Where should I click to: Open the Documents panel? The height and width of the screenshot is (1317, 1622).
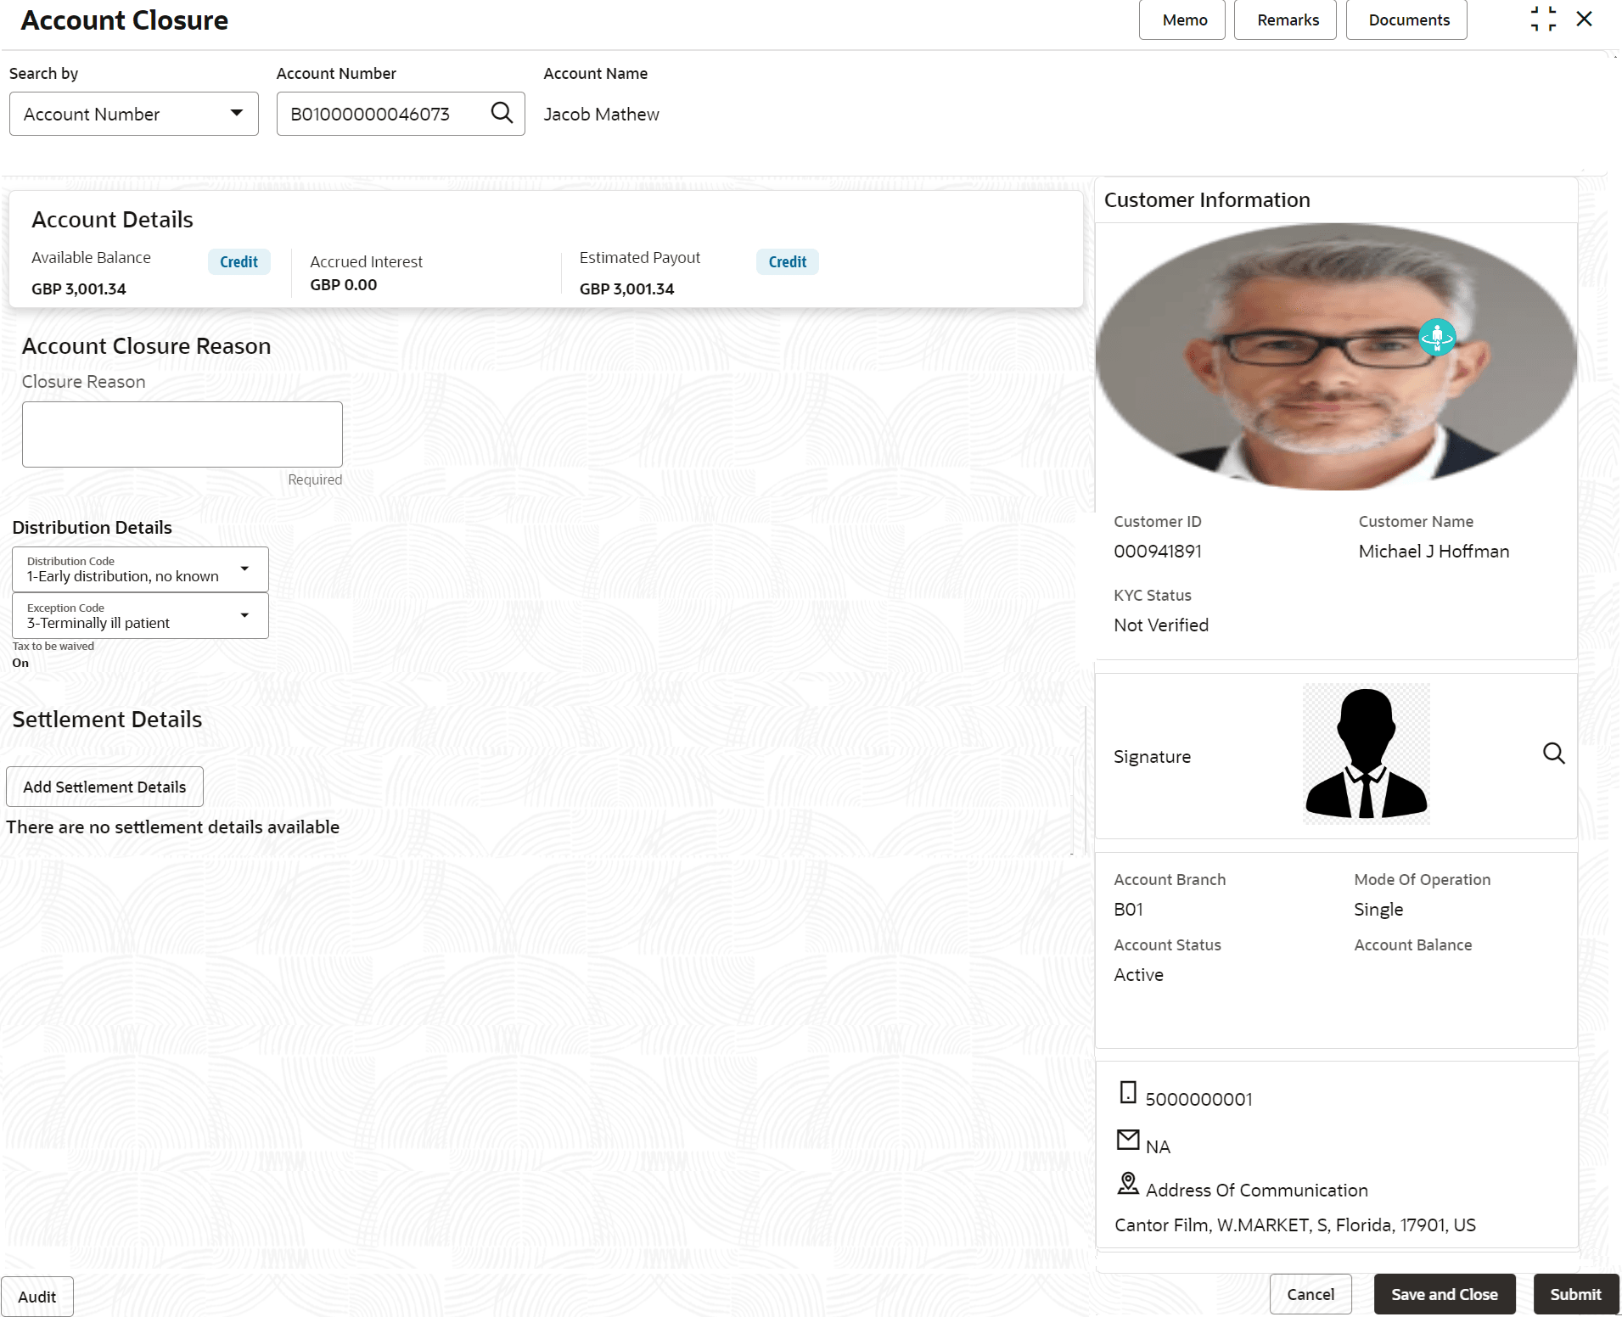1406,20
